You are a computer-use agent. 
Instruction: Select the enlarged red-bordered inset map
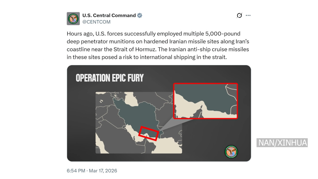pyautogui.click(x=206, y=101)
